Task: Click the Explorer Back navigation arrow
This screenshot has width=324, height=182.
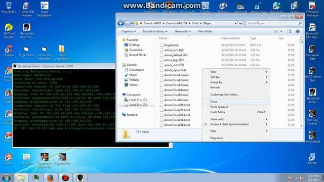Action: pos(121,23)
